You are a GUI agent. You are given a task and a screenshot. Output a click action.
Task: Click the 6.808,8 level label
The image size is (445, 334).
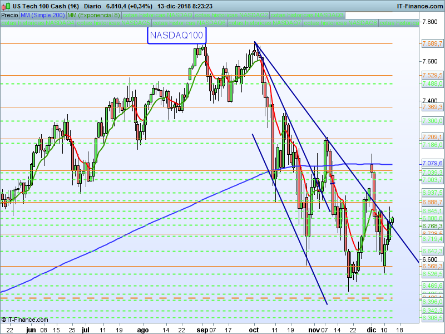click(x=432, y=218)
